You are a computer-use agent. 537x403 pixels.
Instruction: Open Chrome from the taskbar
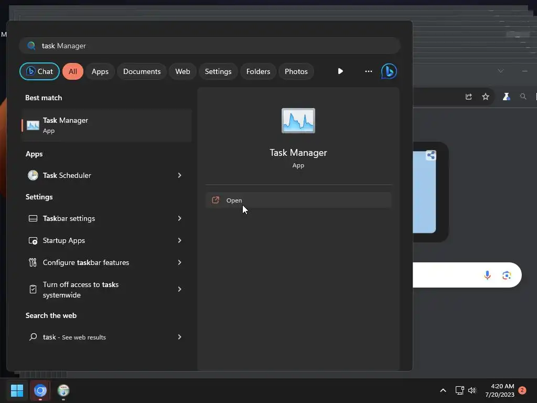40,390
